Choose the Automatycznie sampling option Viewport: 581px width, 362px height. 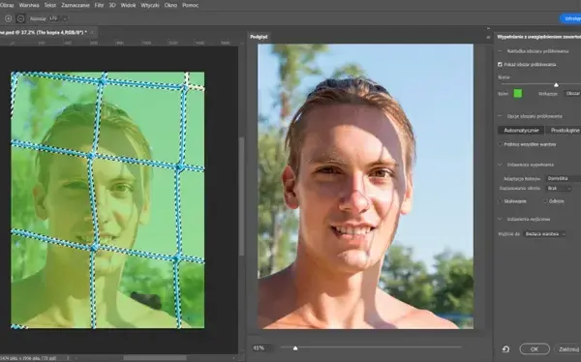pyautogui.click(x=521, y=131)
